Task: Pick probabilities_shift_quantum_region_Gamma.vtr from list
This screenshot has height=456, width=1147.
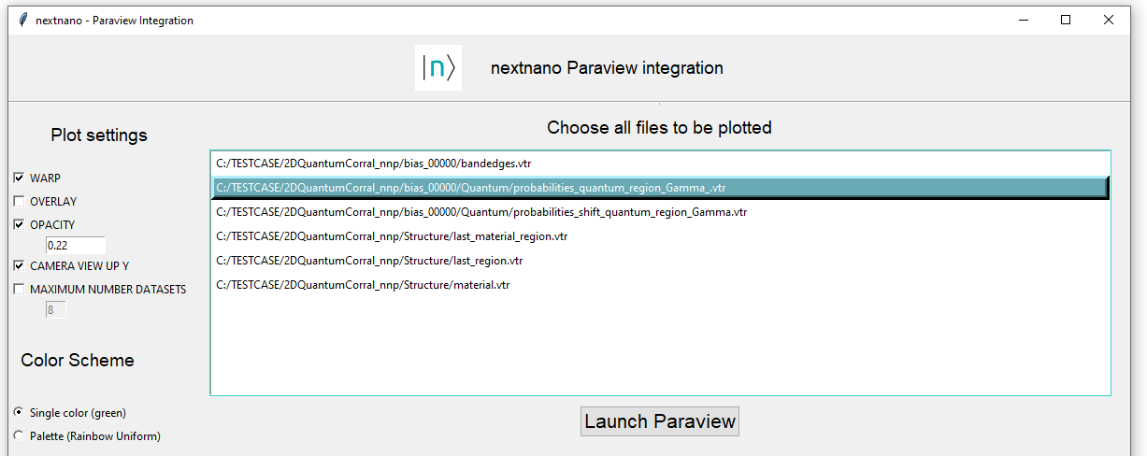Action: (x=480, y=212)
